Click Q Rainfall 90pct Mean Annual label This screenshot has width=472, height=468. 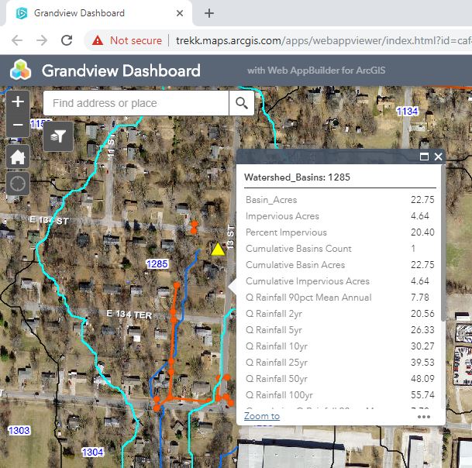pos(308,298)
